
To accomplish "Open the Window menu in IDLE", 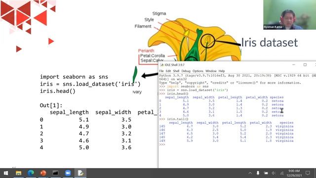I will 211,71.
